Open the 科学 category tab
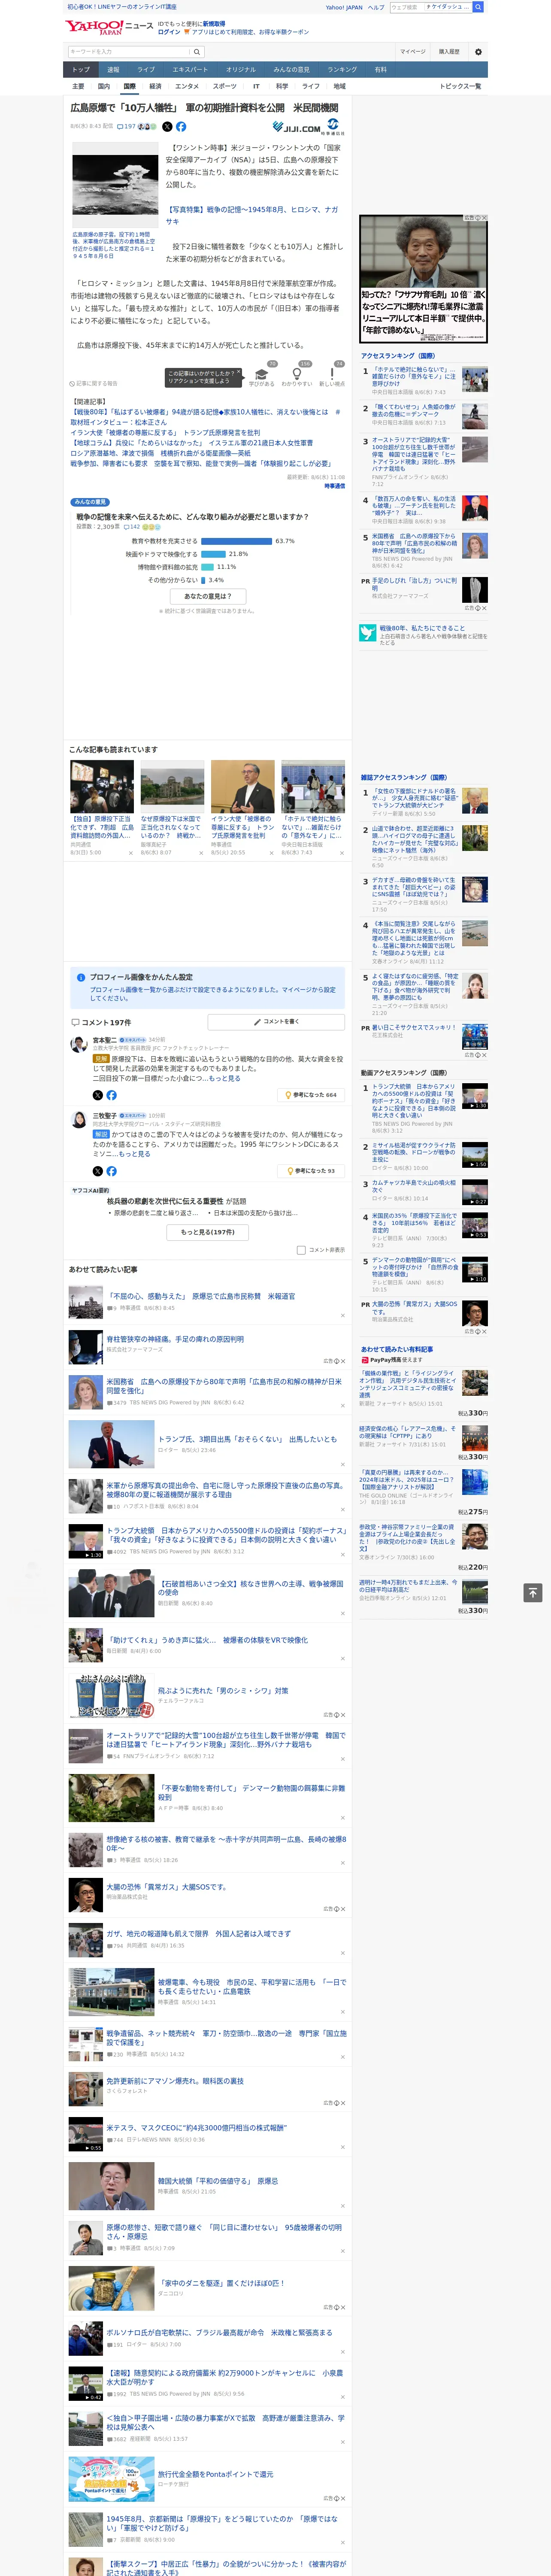This screenshot has height=2576, width=551. [x=282, y=86]
